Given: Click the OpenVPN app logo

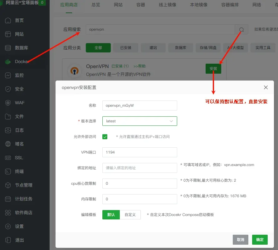Looking at the screenshot, I should pyautogui.click(x=74, y=70).
